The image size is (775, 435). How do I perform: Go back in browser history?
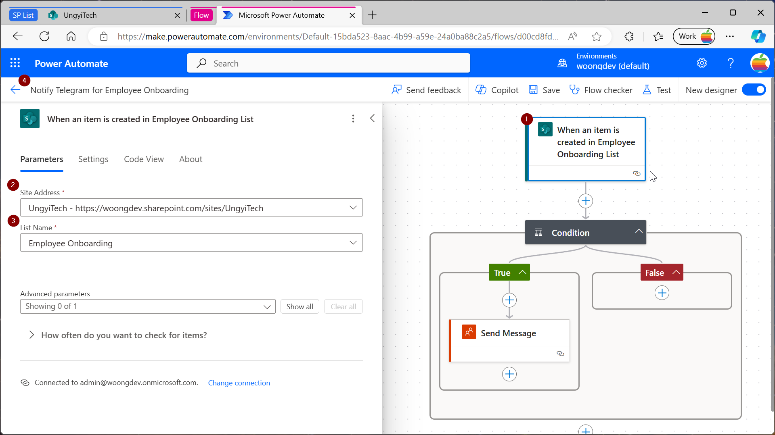18,36
